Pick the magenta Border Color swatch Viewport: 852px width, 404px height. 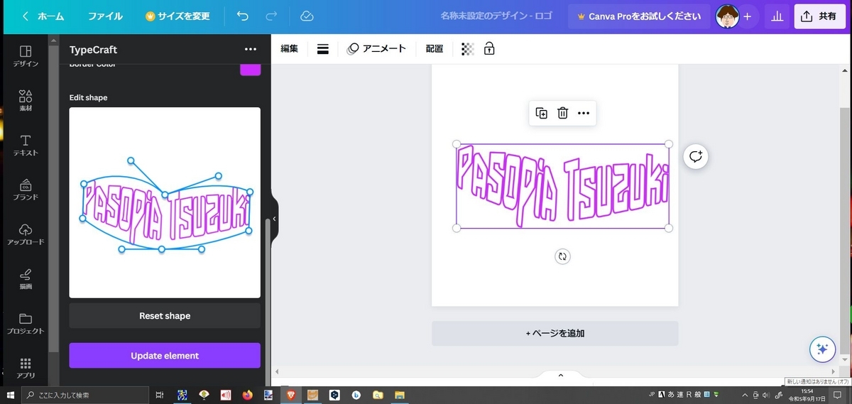click(250, 68)
